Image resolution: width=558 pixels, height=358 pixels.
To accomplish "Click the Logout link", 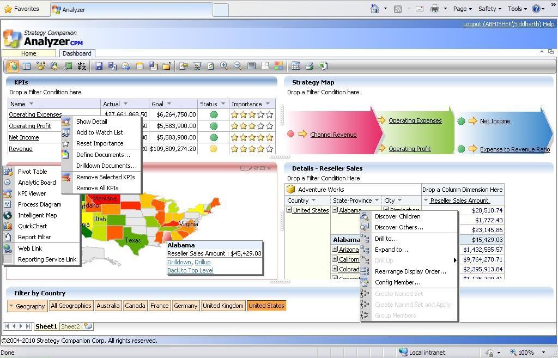I will (502, 24).
